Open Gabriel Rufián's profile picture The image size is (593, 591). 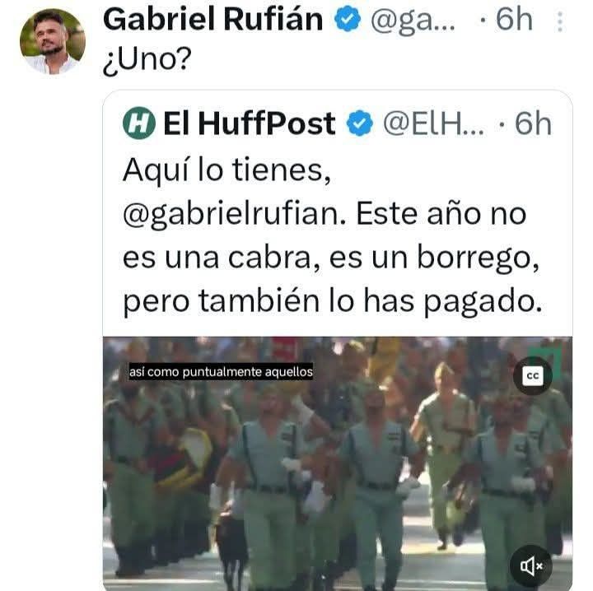tap(52, 41)
